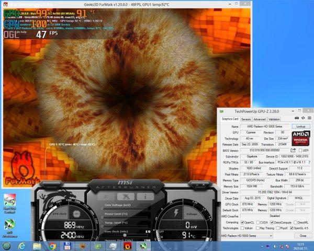Screen dimensions: 314x251
Task: Click the FurMark logo in the render window
Action: [x=21, y=168]
